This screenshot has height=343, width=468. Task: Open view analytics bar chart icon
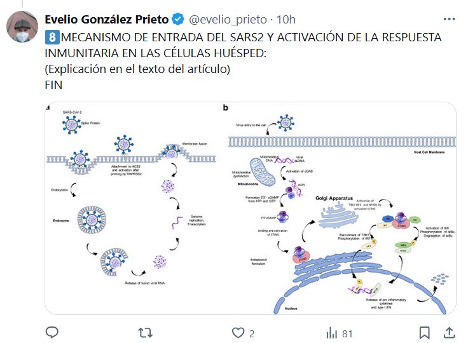pos(331,332)
